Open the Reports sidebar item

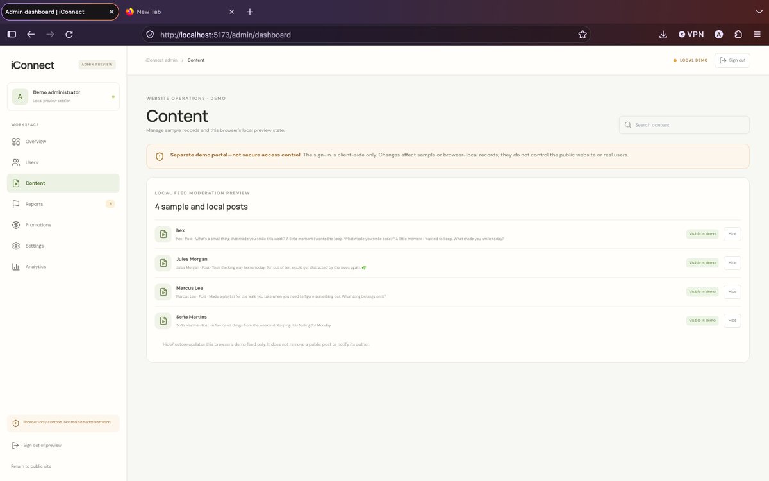(x=63, y=204)
